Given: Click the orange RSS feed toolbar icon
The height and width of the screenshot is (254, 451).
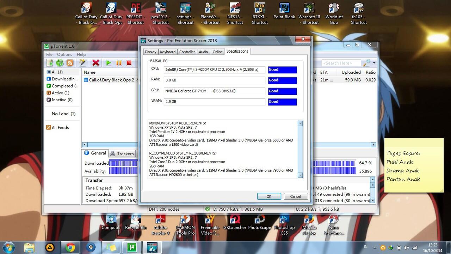Looking at the screenshot, I should (x=70, y=63).
